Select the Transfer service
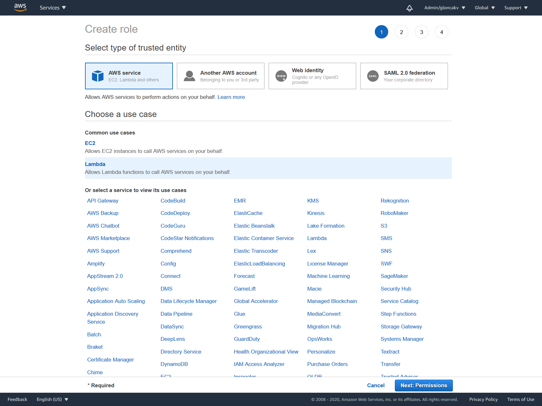Viewport: 542px width, 406px height. point(390,364)
